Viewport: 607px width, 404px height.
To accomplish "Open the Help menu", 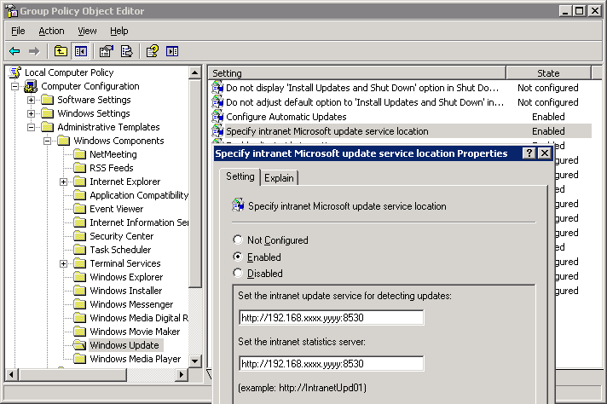I will [119, 31].
